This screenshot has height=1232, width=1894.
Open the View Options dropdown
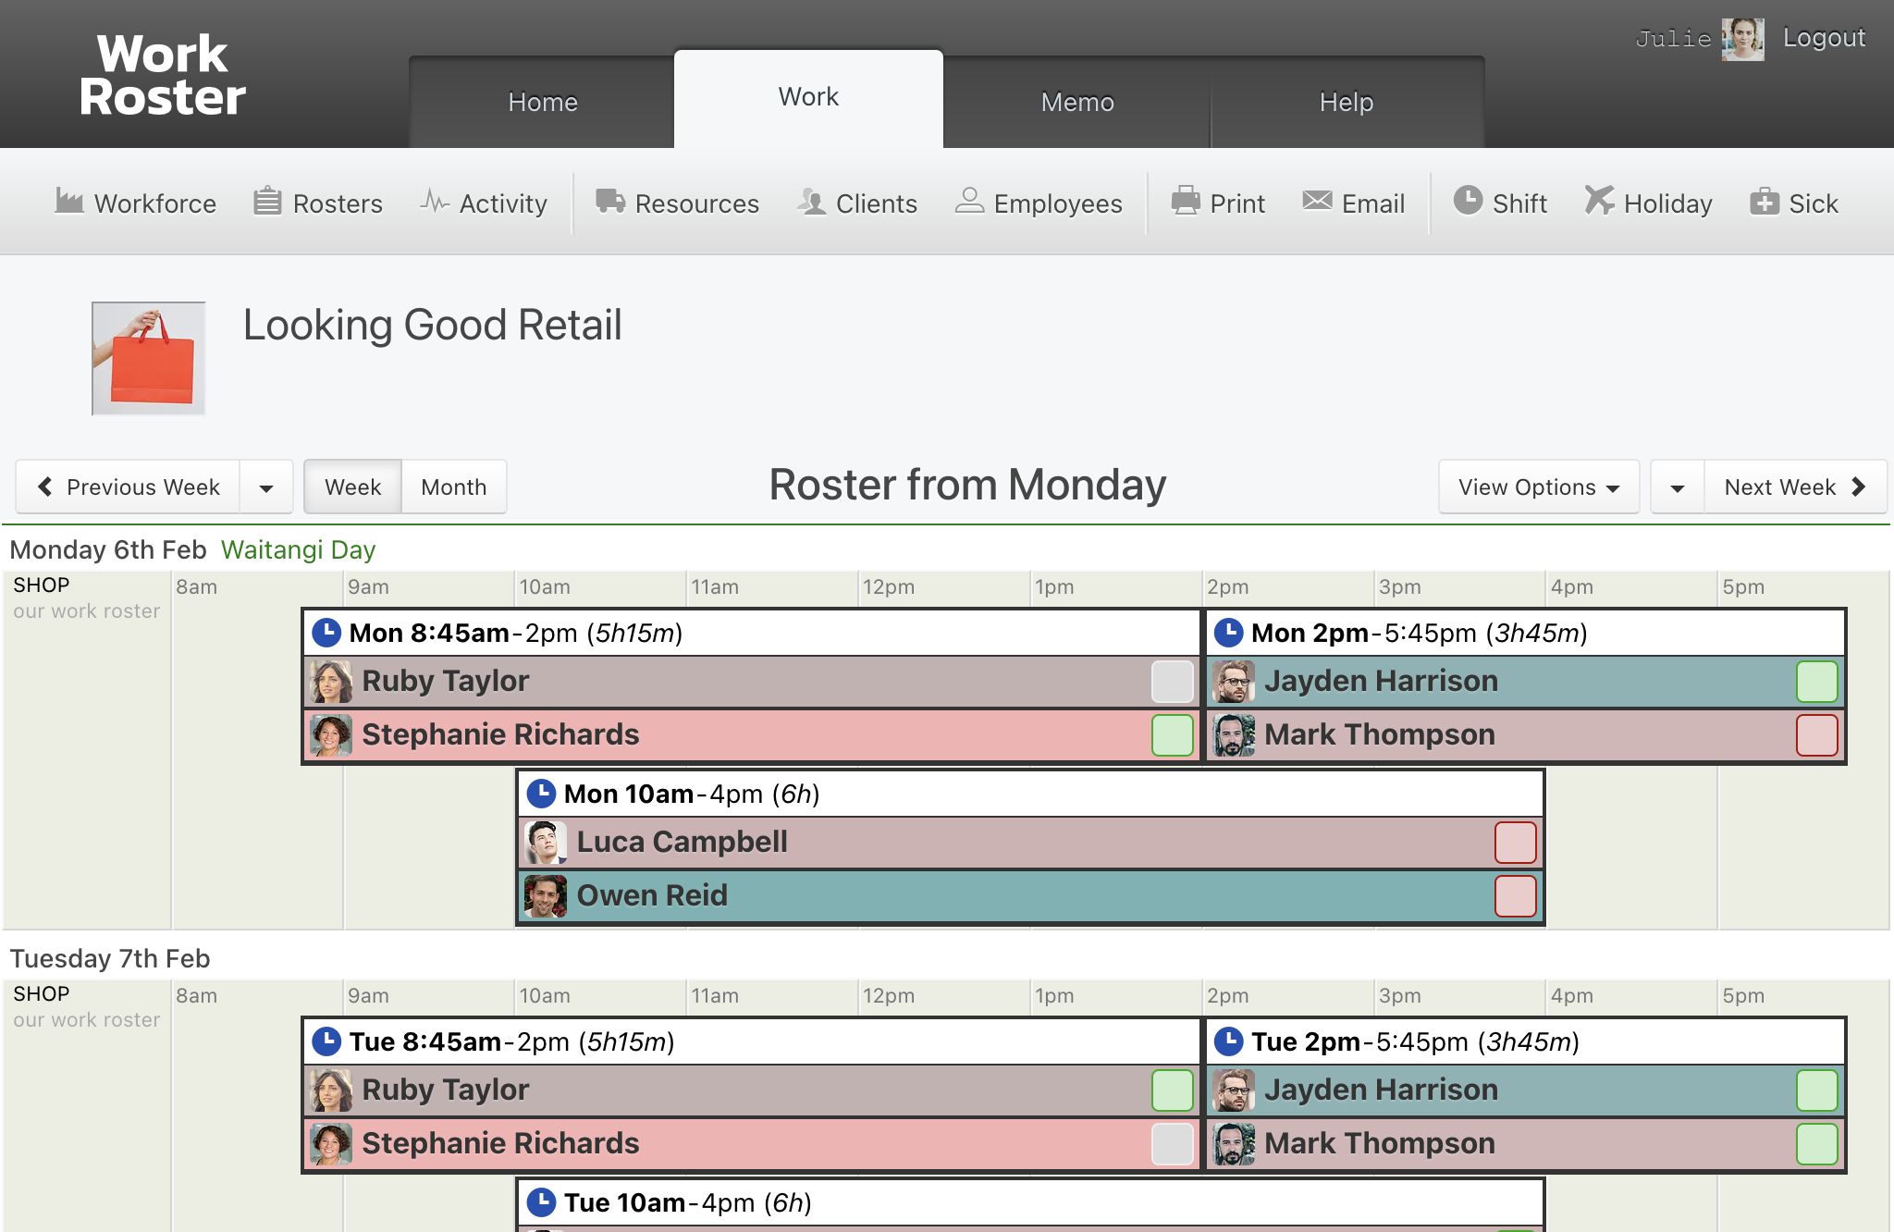coord(1539,487)
